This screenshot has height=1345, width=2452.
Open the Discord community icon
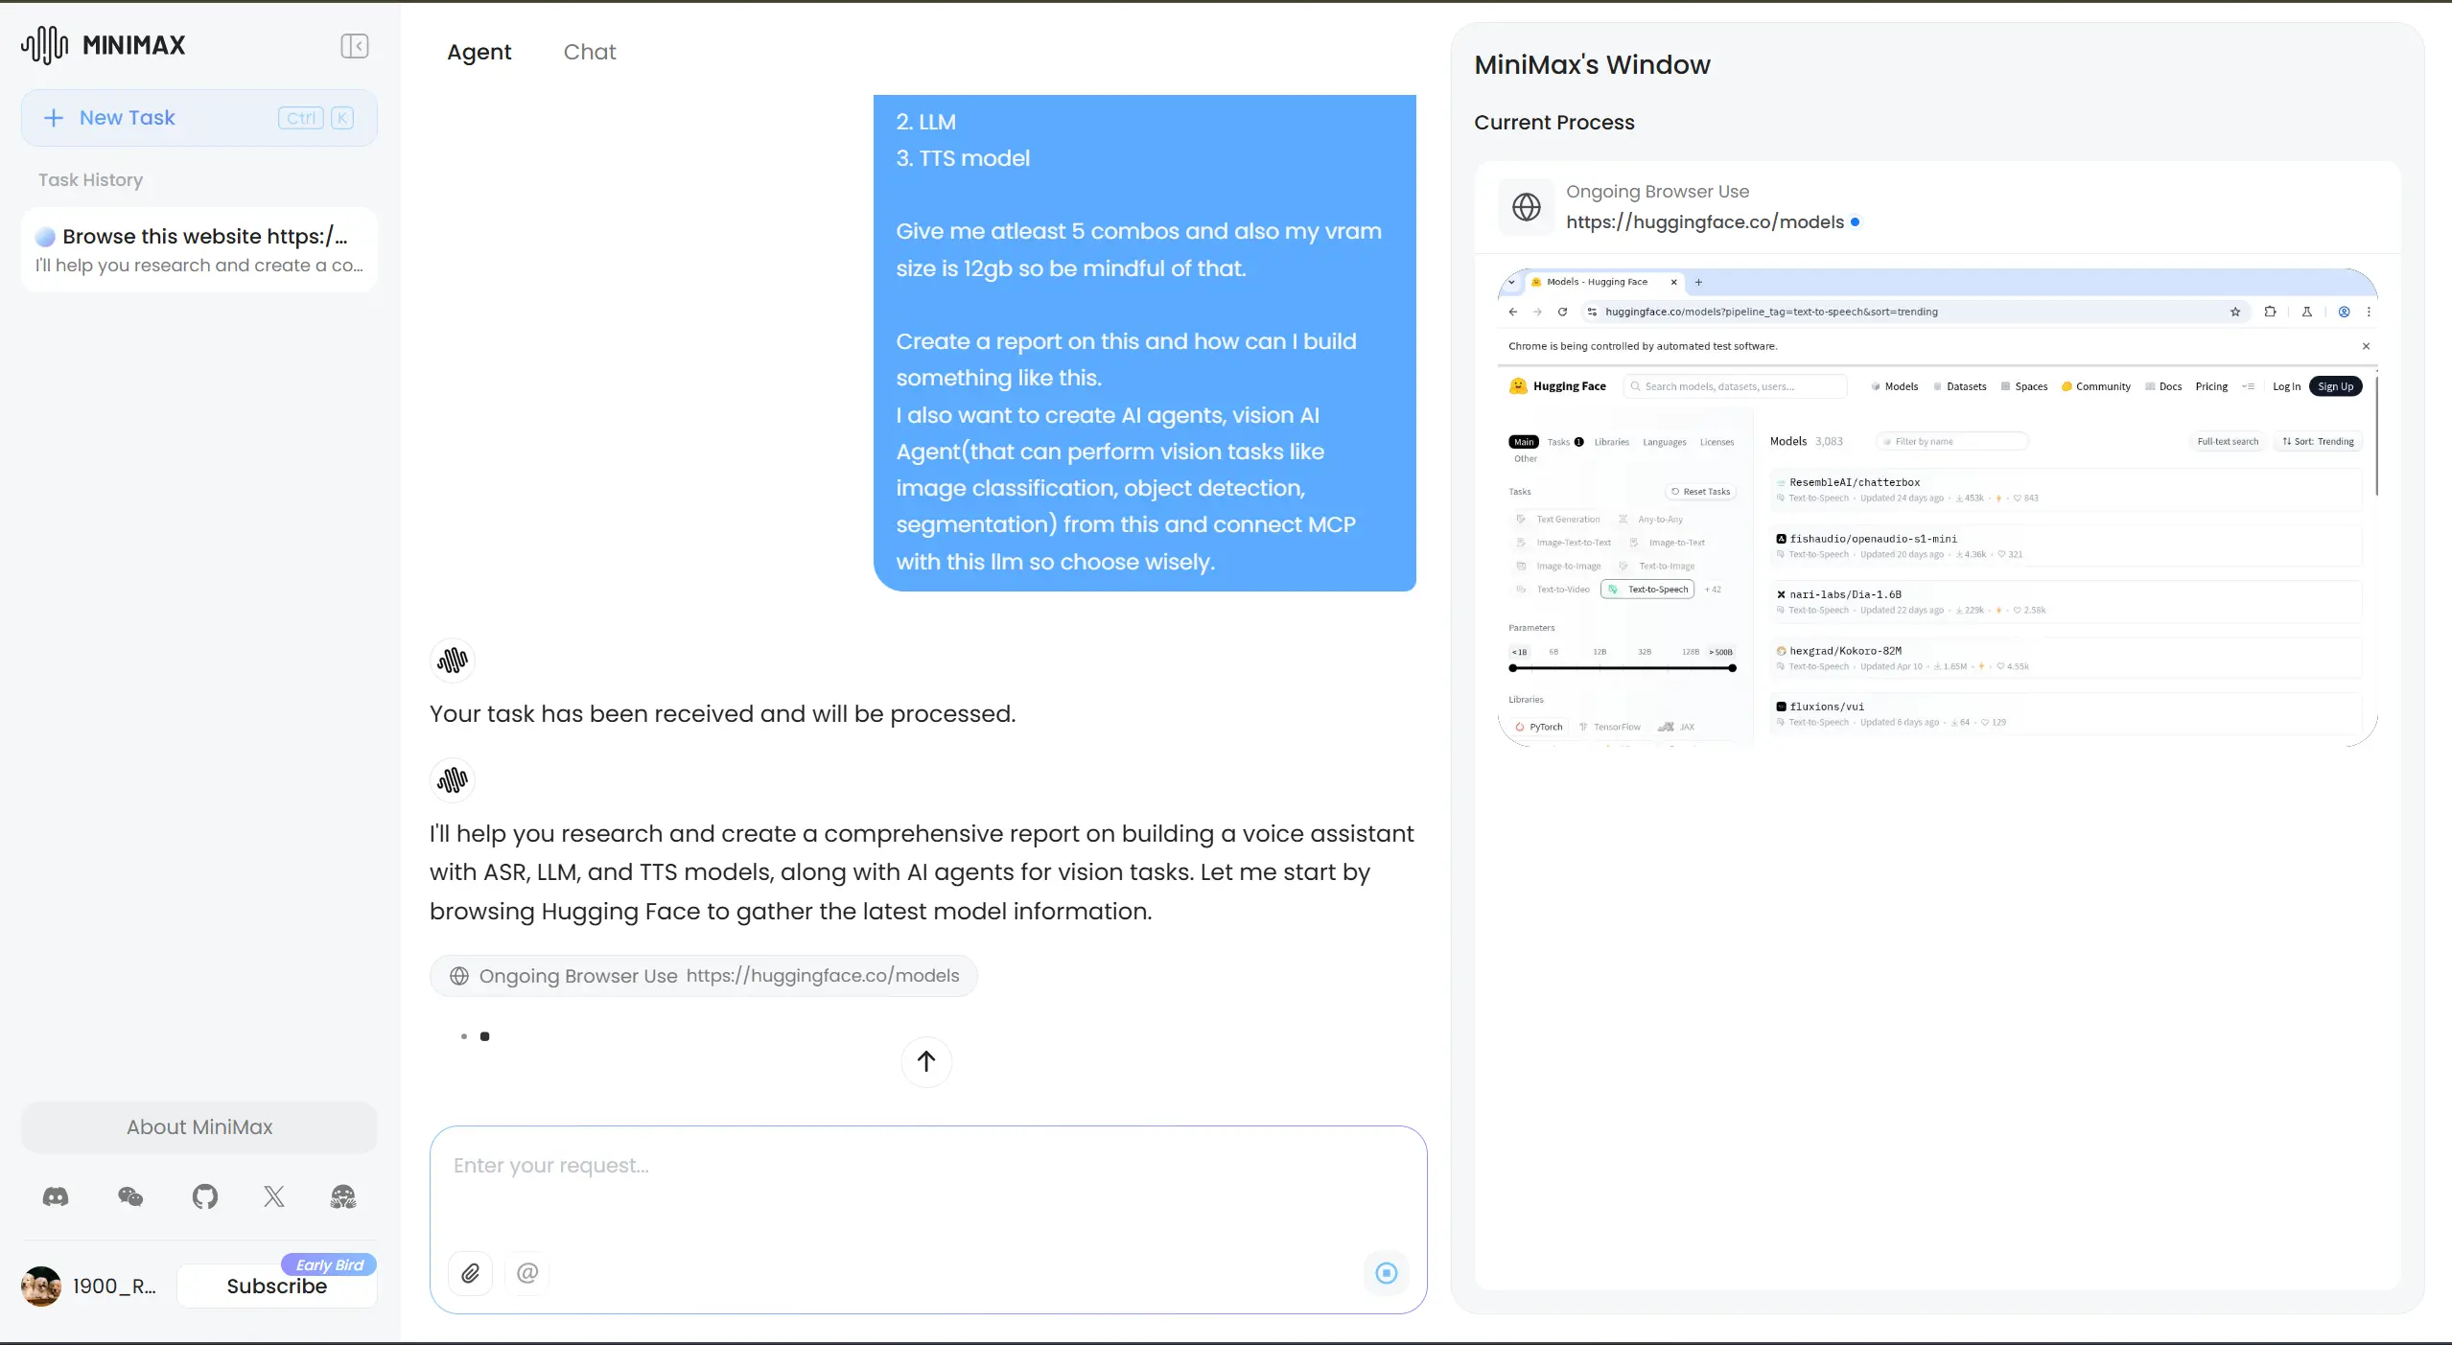point(56,1196)
